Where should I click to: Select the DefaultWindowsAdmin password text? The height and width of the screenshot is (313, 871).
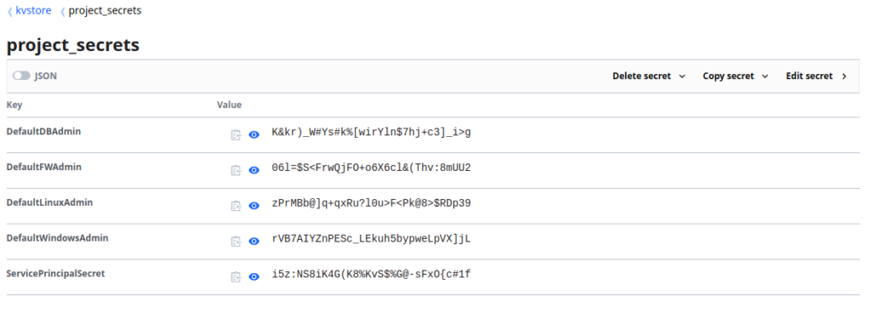[371, 239]
